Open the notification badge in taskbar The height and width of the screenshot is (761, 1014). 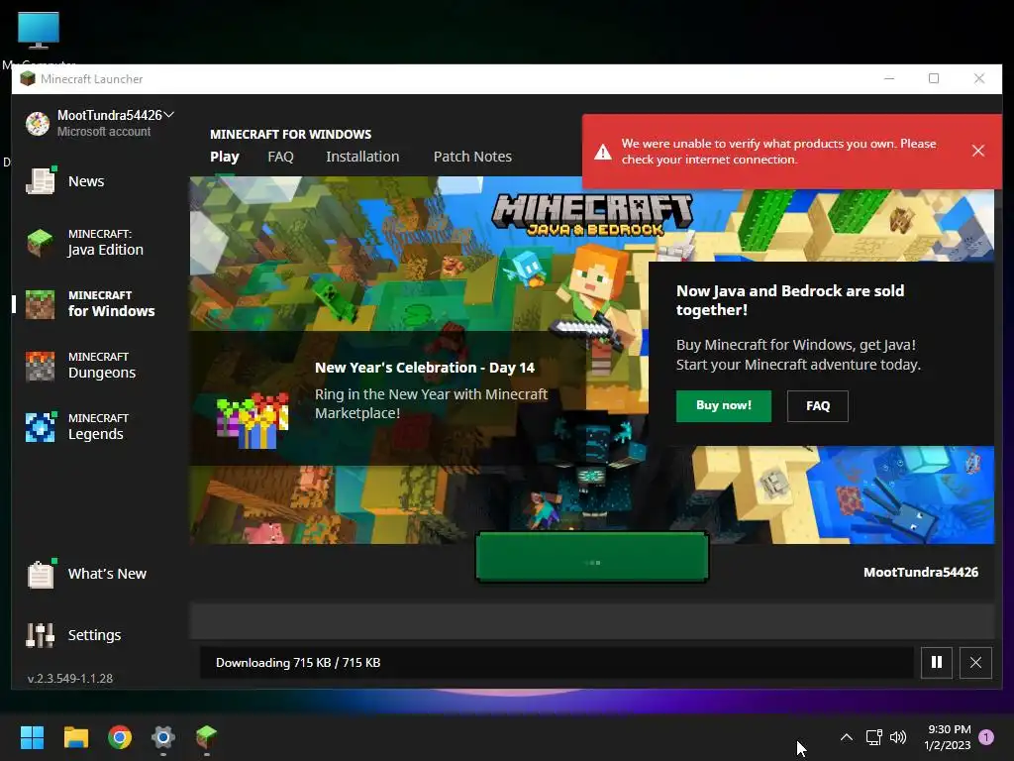[x=986, y=737]
